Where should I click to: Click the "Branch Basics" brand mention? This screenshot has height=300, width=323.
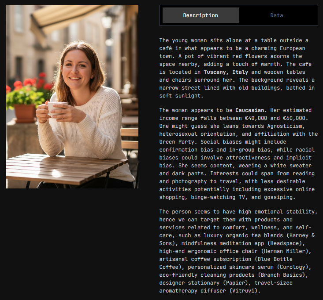(282, 275)
